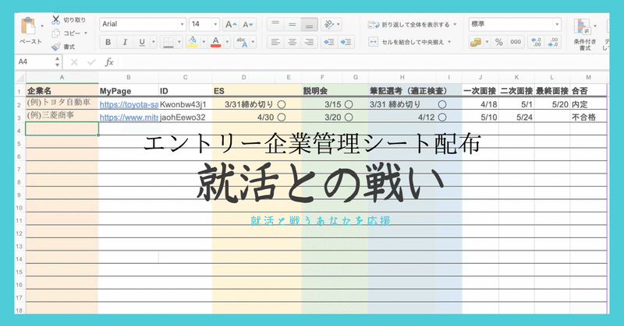Viewport: 624px width, 326px height.
Task: Click the wrap text button
Action: tap(409, 25)
